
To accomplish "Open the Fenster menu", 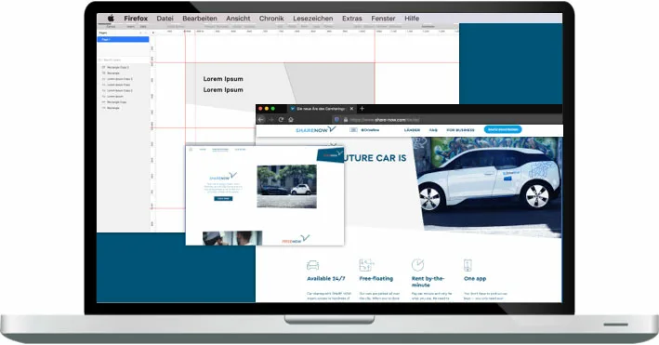I will click(x=383, y=19).
